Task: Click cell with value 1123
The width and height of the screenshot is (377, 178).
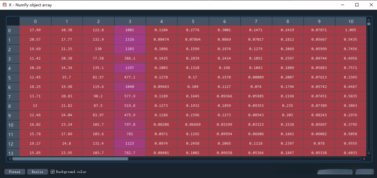Action: [130, 143]
